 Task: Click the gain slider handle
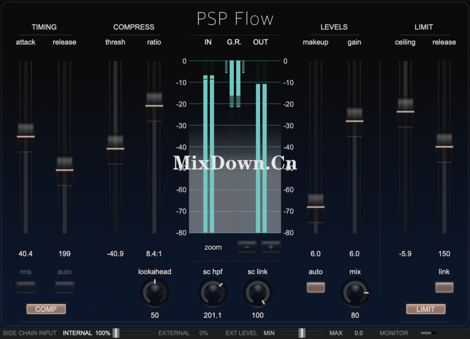click(355, 121)
